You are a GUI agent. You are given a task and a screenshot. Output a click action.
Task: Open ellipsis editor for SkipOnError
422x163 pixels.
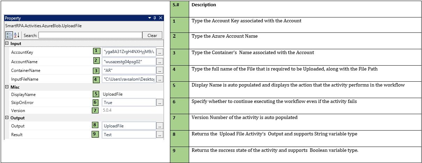click(x=160, y=103)
